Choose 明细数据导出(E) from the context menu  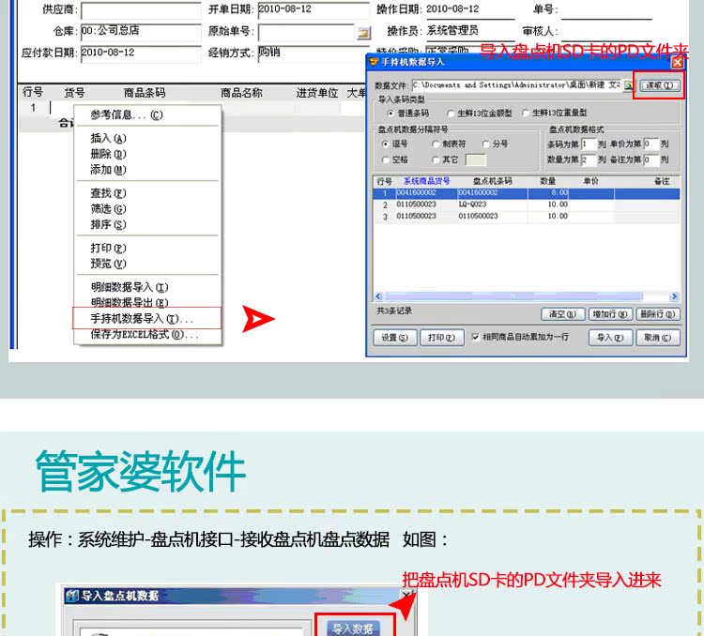click(147, 302)
